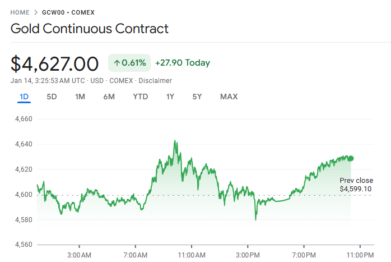The width and height of the screenshot is (391, 262).
Task: Click the +27.90 Today change text
Action: pos(182,63)
